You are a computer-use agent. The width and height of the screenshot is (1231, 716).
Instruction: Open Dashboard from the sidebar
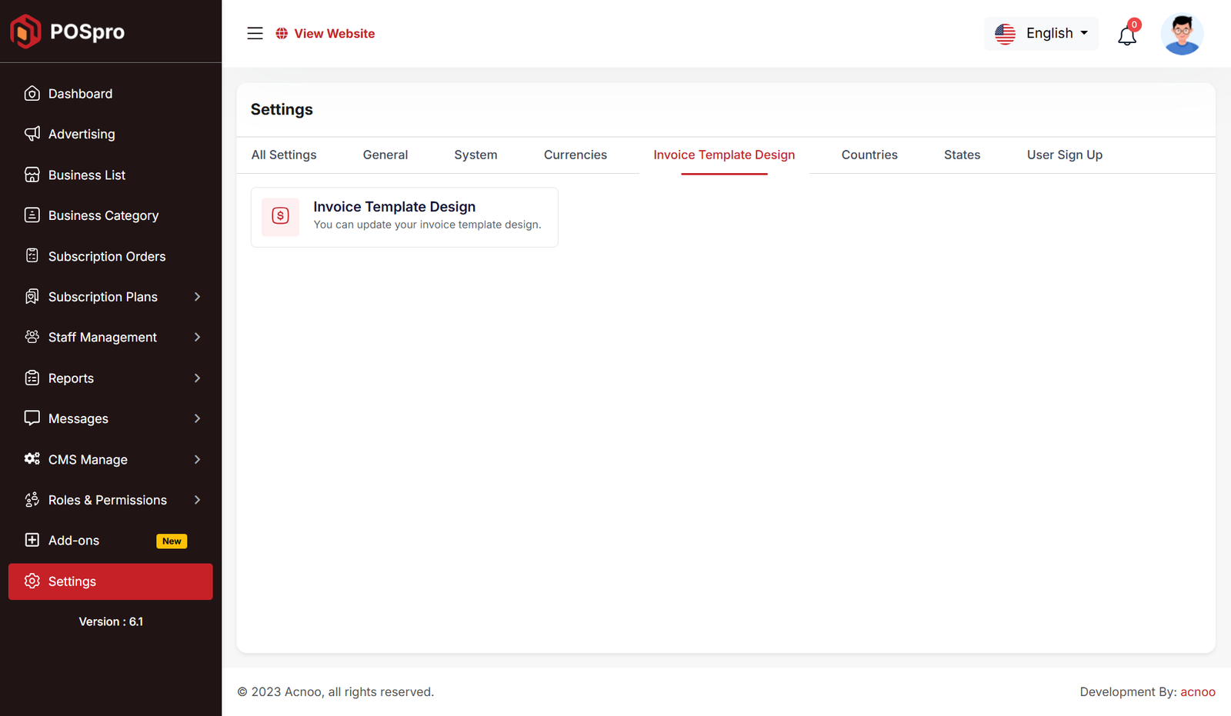tap(80, 94)
